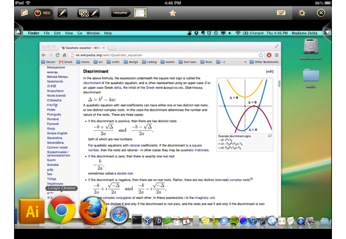
Task: Launch Adobe Illustrator from the Dock
Action: click(x=32, y=211)
